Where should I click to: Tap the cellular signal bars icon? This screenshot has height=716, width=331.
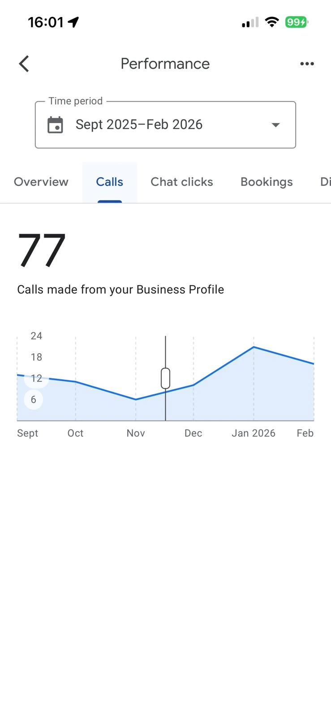(250, 22)
